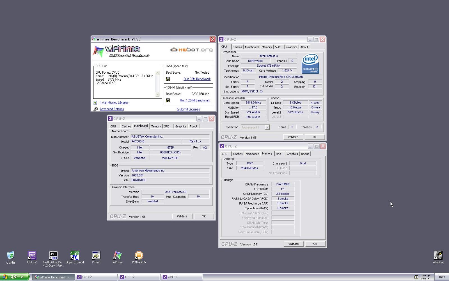This screenshot has width=449, height=281.
Task: Activate the third CPU-Z taskbar button
Action: [x=182, y=277]
